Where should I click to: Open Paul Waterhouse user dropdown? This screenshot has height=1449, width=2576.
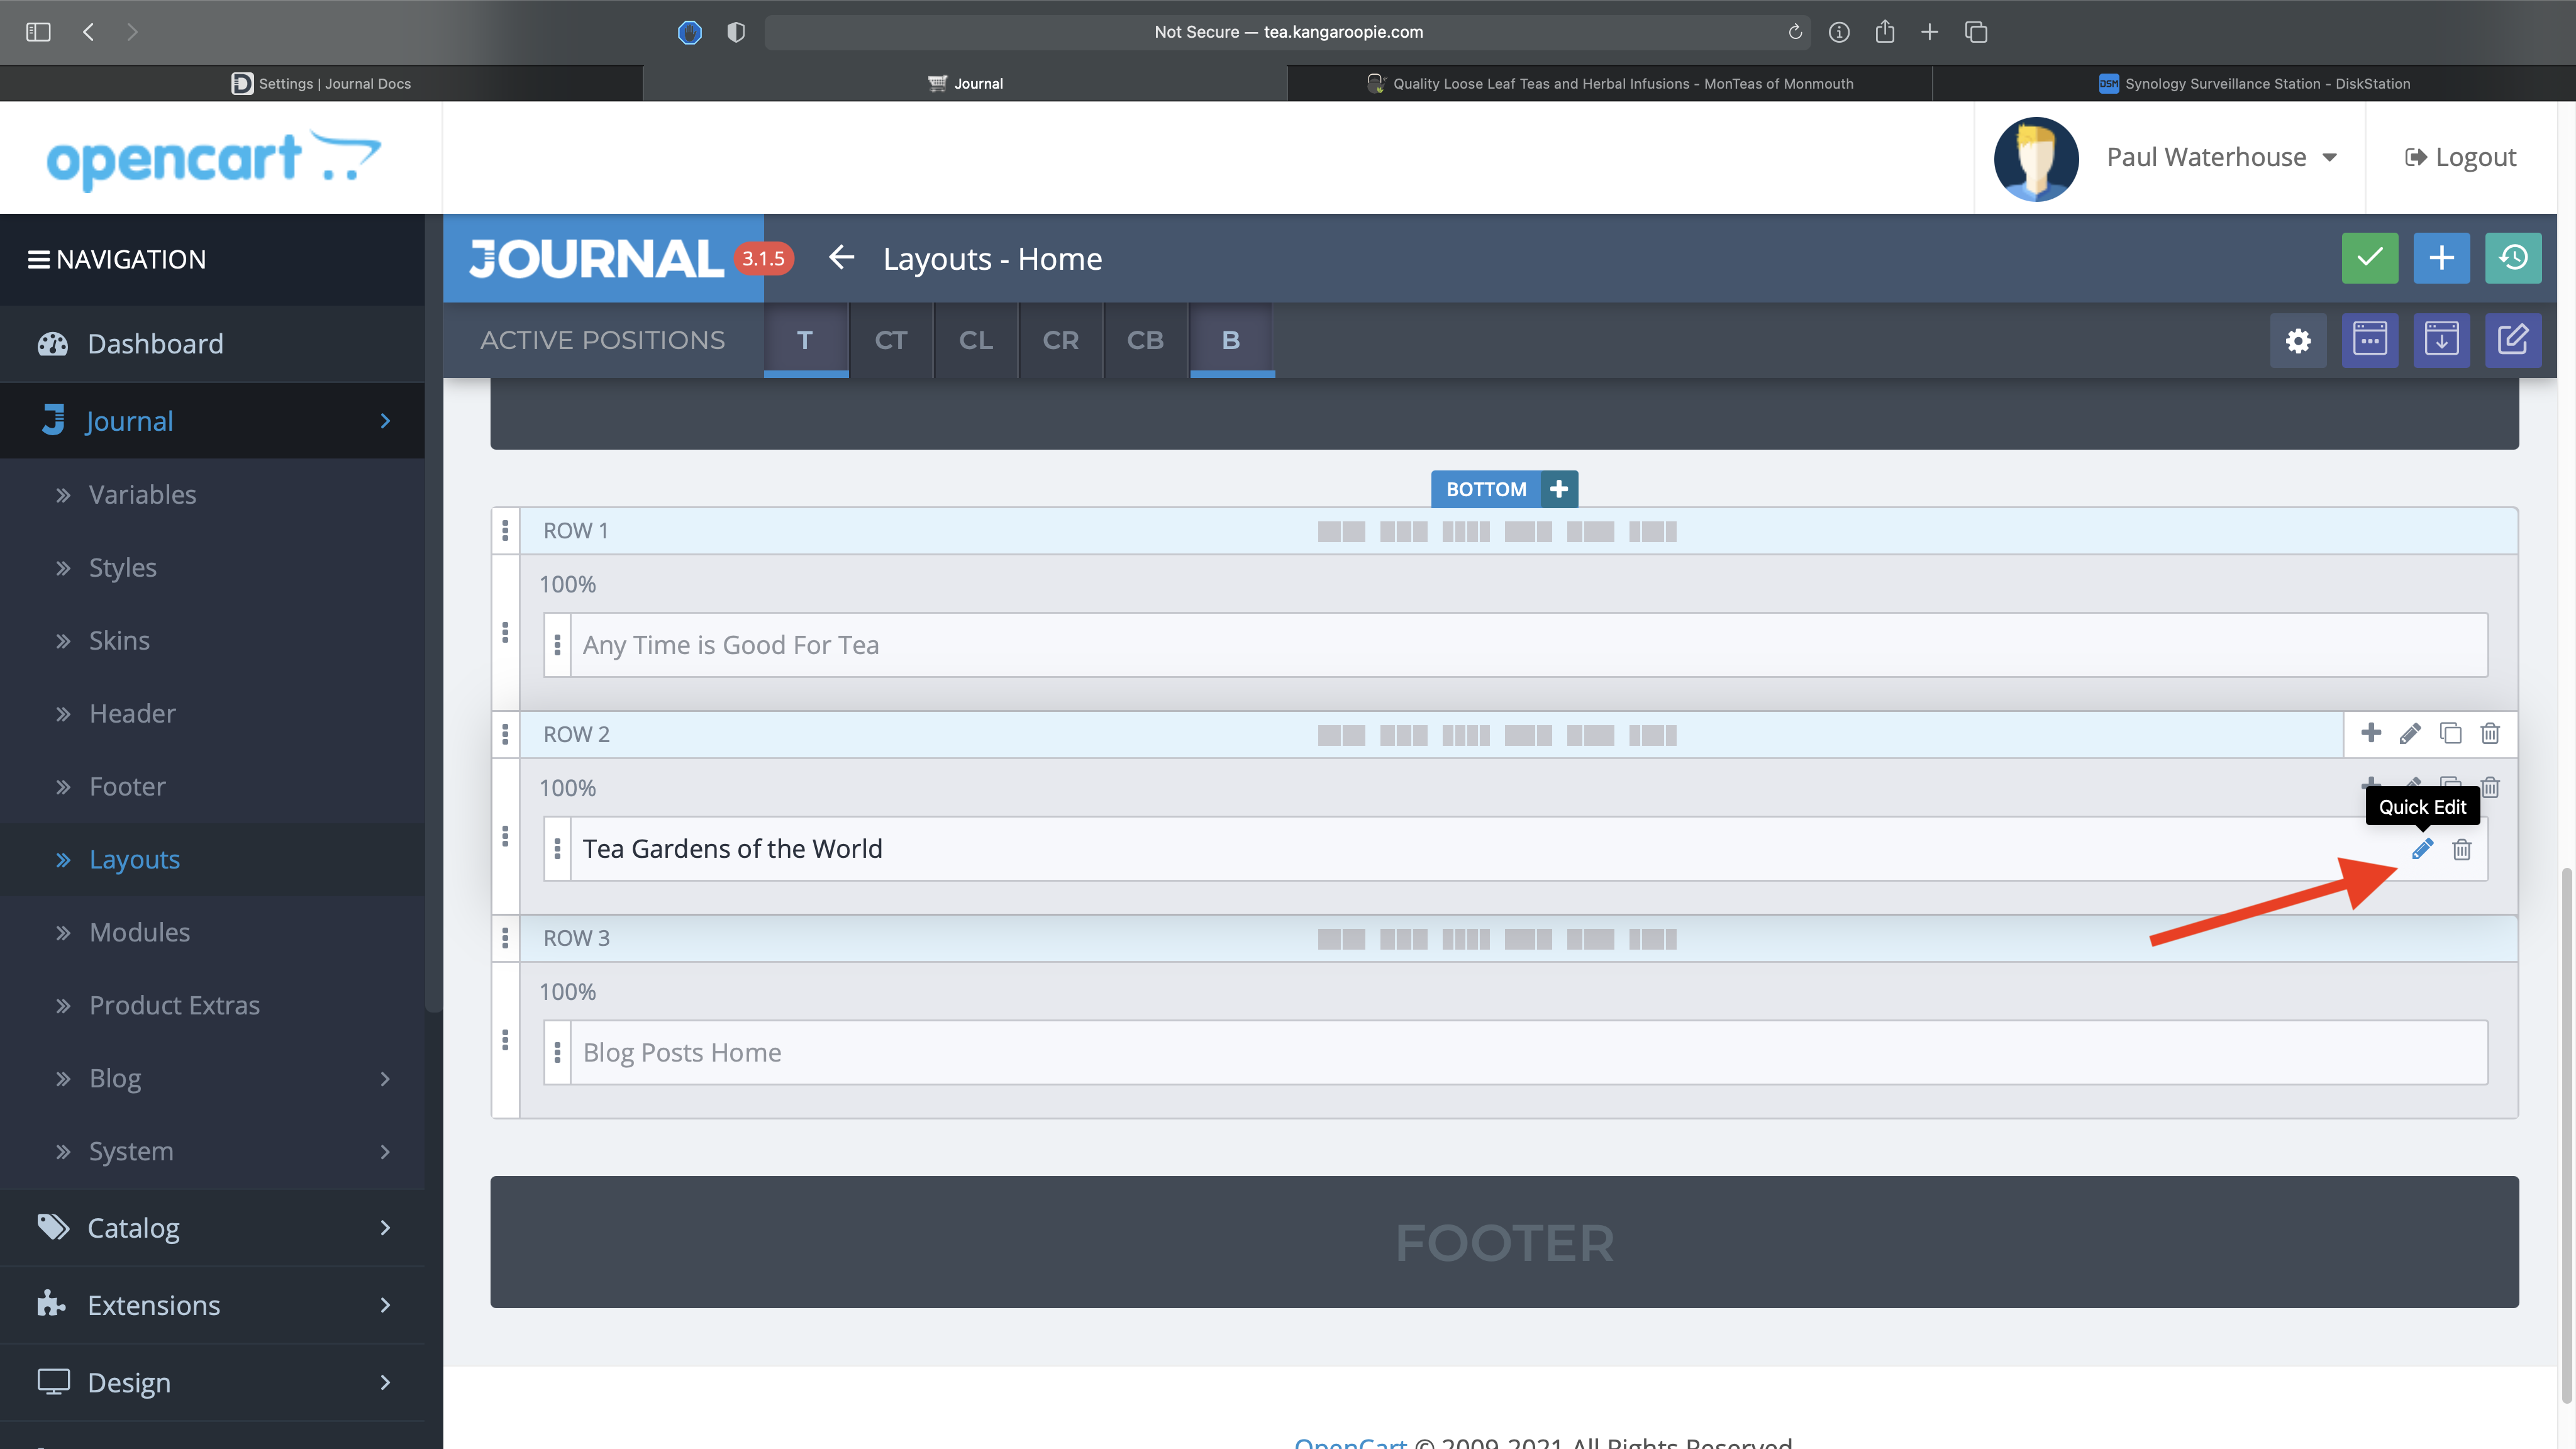[2221, 157]
